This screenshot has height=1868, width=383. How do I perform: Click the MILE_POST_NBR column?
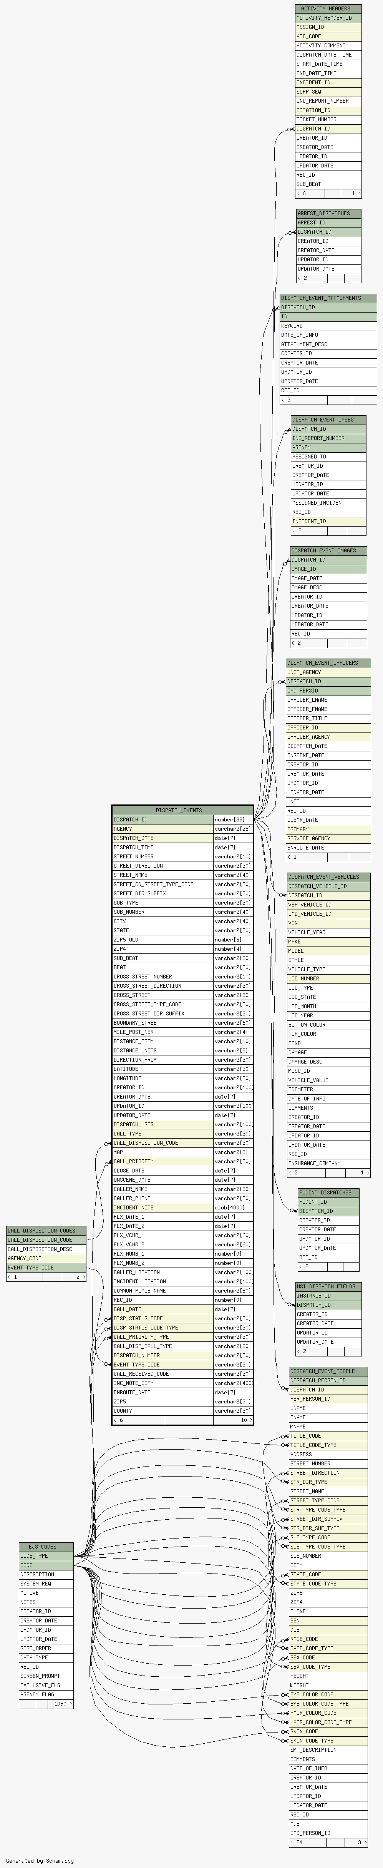182,1032
